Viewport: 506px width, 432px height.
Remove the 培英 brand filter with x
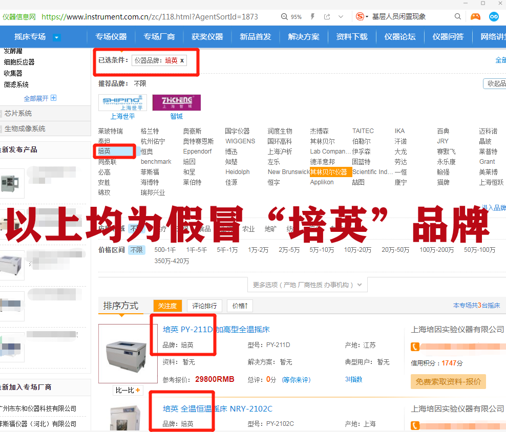click(x=182, y=60)
